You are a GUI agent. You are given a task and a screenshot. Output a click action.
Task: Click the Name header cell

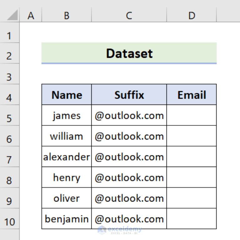(x=67, y=95)
